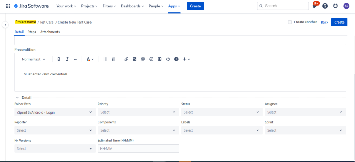Insert an @ mention
355x162 pixels.
pyautogui.click(x=143, y=59)
